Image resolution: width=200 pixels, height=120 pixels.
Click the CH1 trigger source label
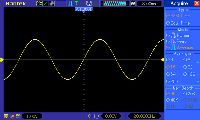[91, 116]
